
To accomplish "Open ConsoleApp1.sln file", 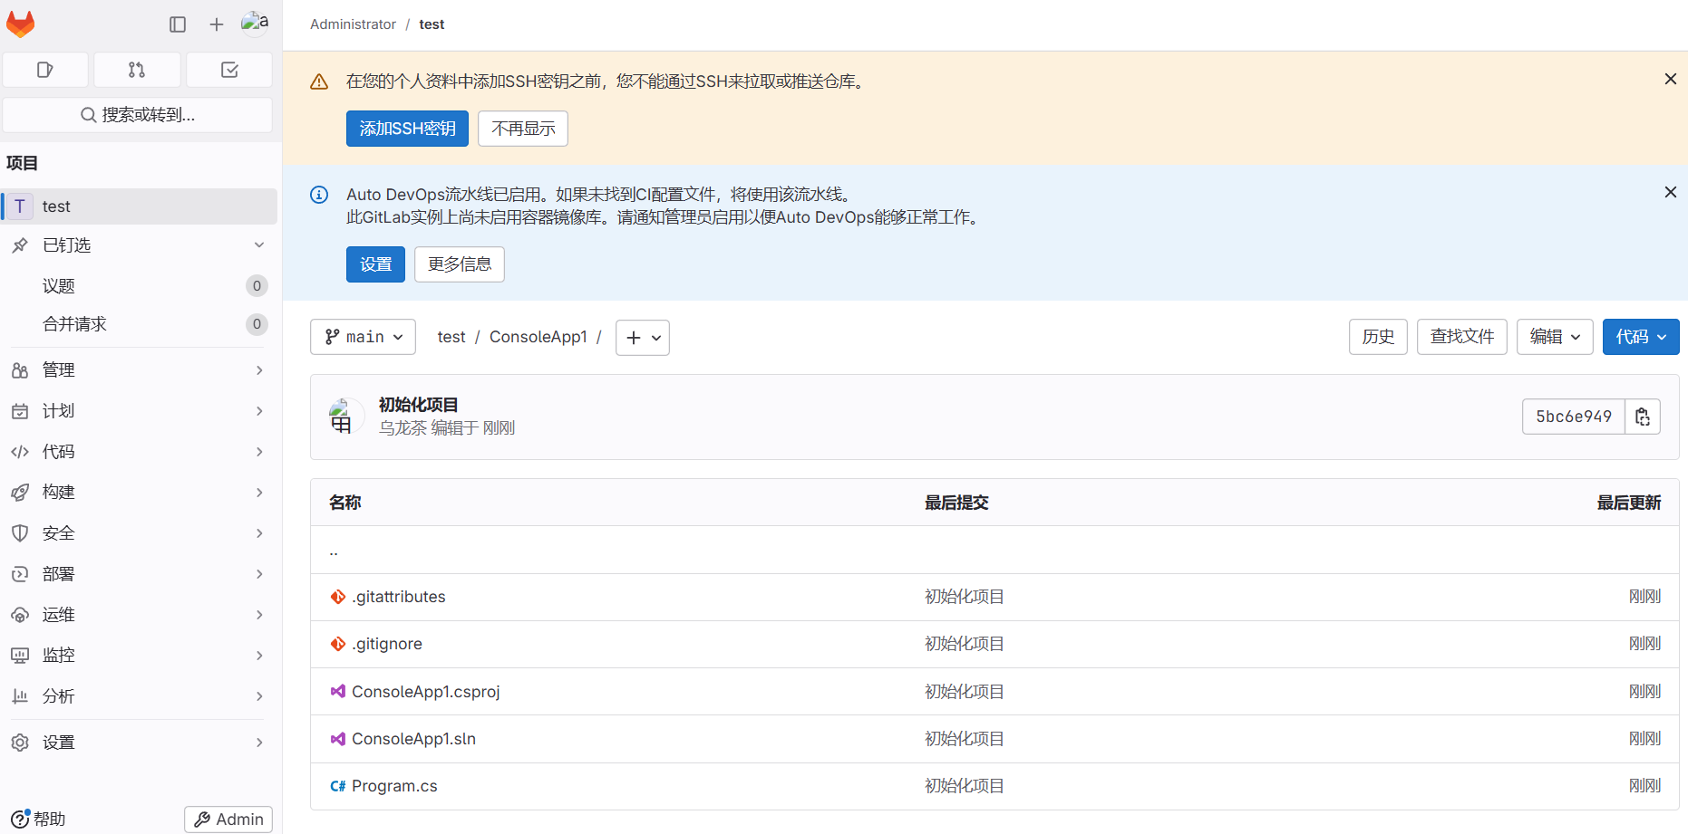I will pyautogui.click(x=413, y=739).
